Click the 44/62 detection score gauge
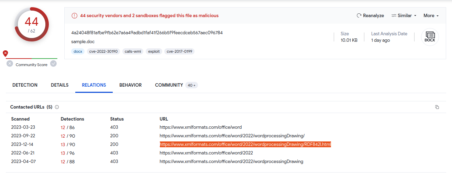This screenshot has width=452, height=175. coord(32,25)
